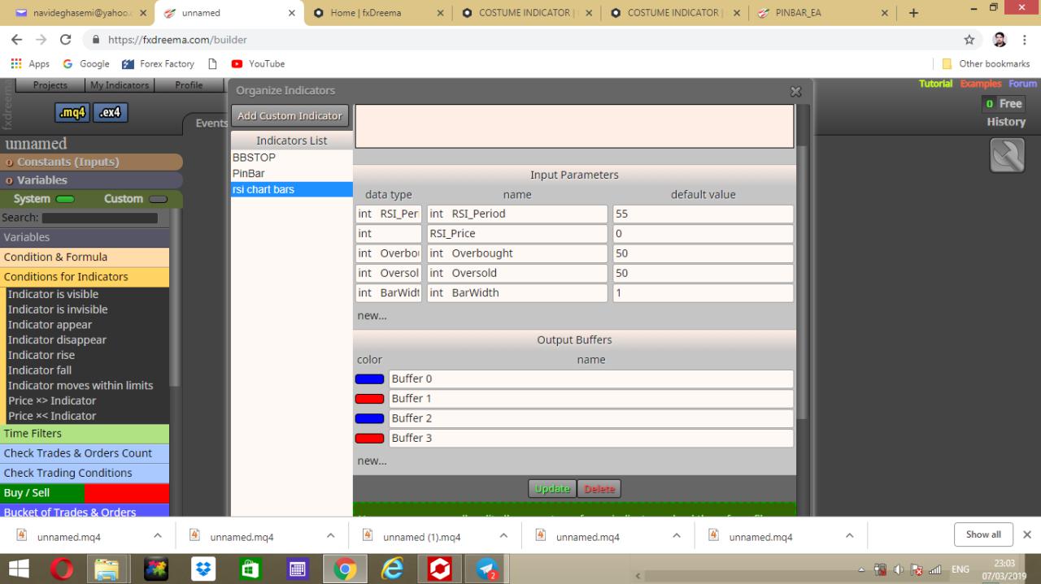Toggle the Custom variables switch
This screenshot has width=1041, height=584.
click(157, 199)
